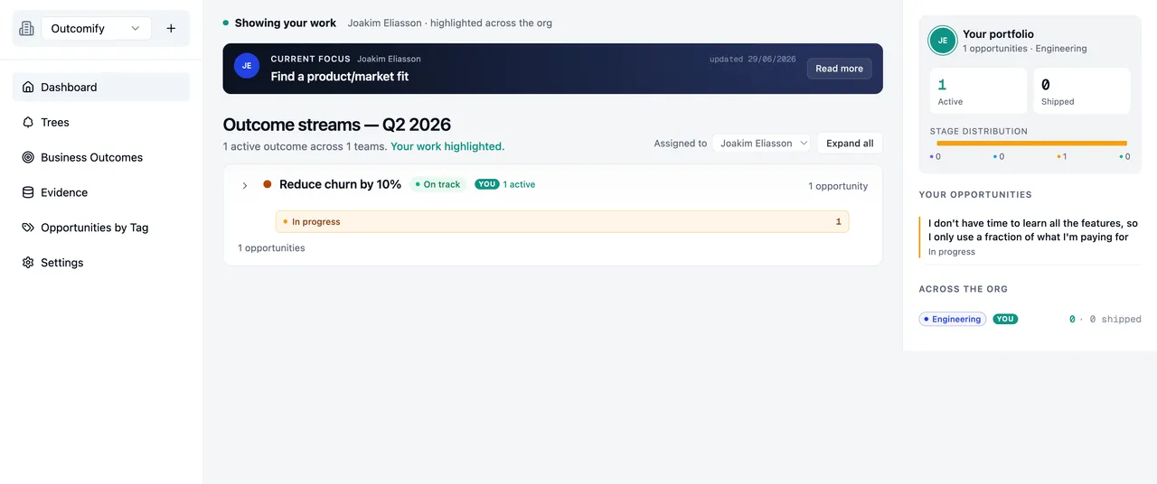Click the Showing your work label
The image size is (1157, 484).
point(285,23)
